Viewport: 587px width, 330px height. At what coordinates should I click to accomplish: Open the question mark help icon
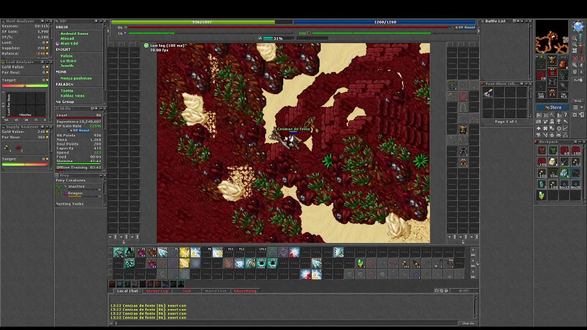click(565, 115)
